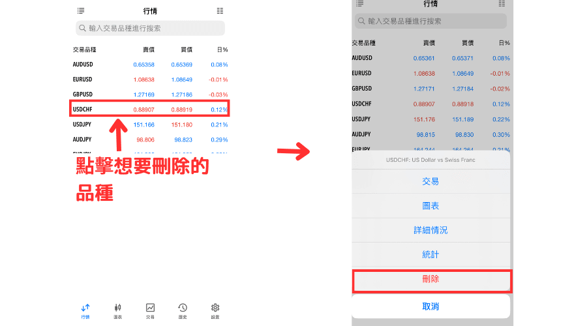Open the 交易 trade tab in bottom bar
The image size is (587, 326).
(150, 310)
